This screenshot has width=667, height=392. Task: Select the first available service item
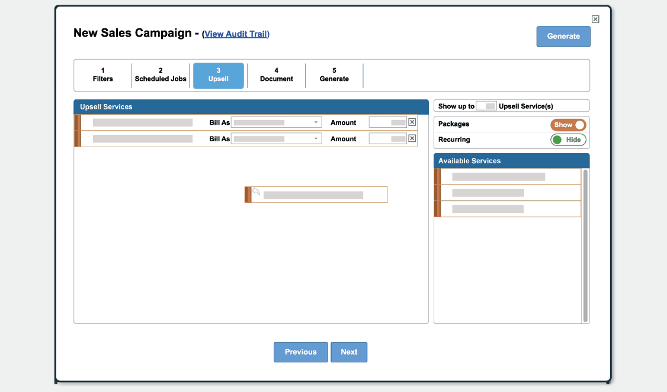508,176
